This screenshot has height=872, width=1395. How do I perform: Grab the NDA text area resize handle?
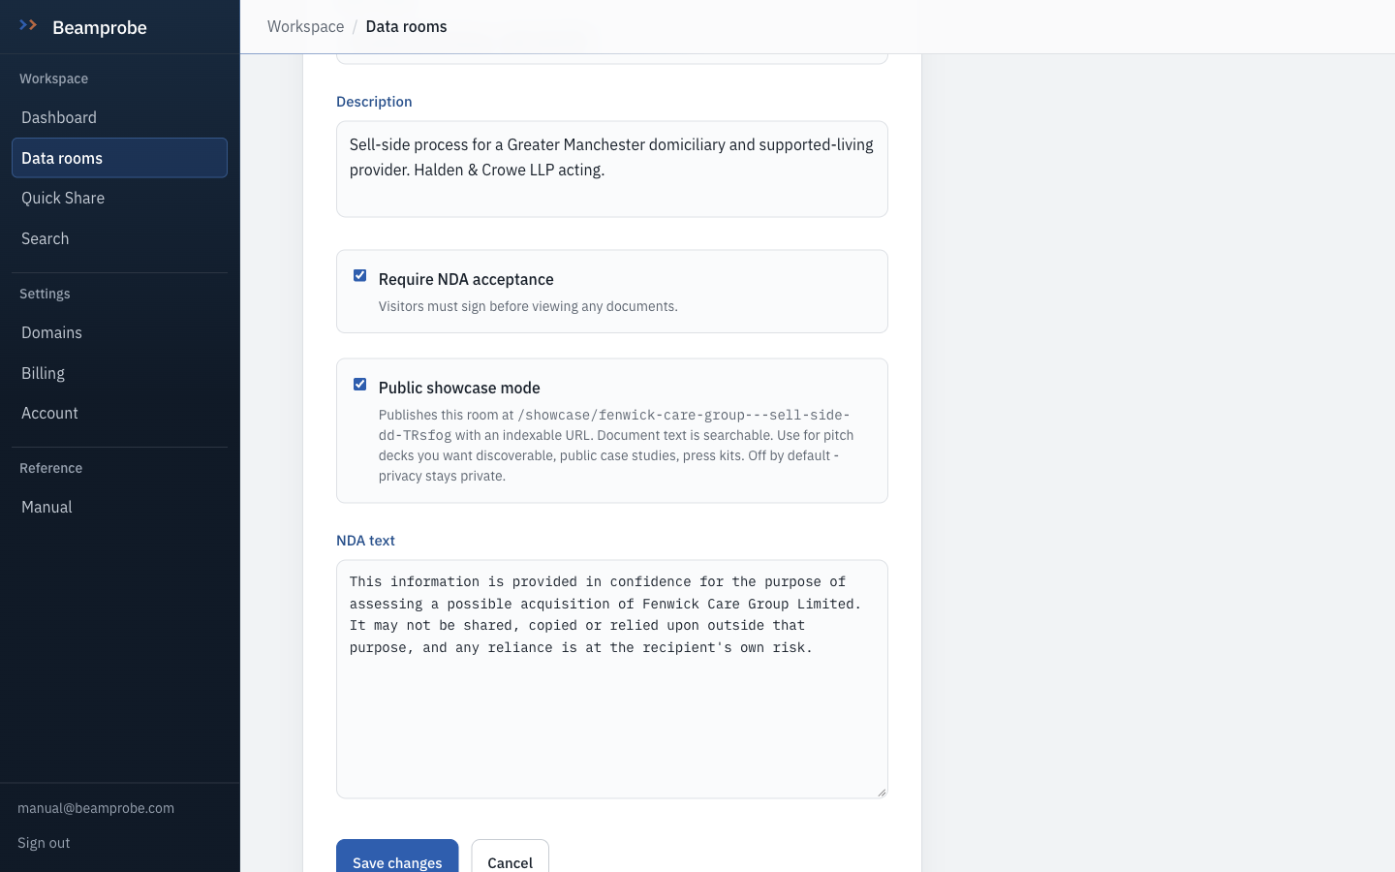pyautogui.click(x=882, y=792)
